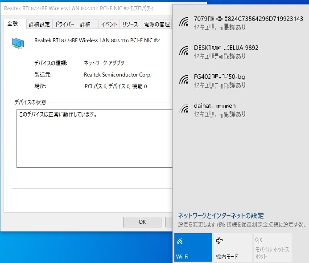Viewport: 309px width, 263px height.
Task: Go to the イベント tab
Action: tap(109, 24)
